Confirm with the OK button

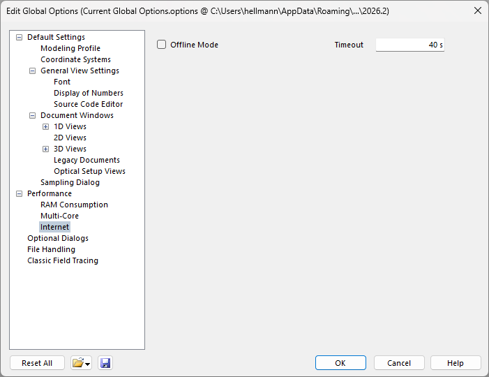340,363
